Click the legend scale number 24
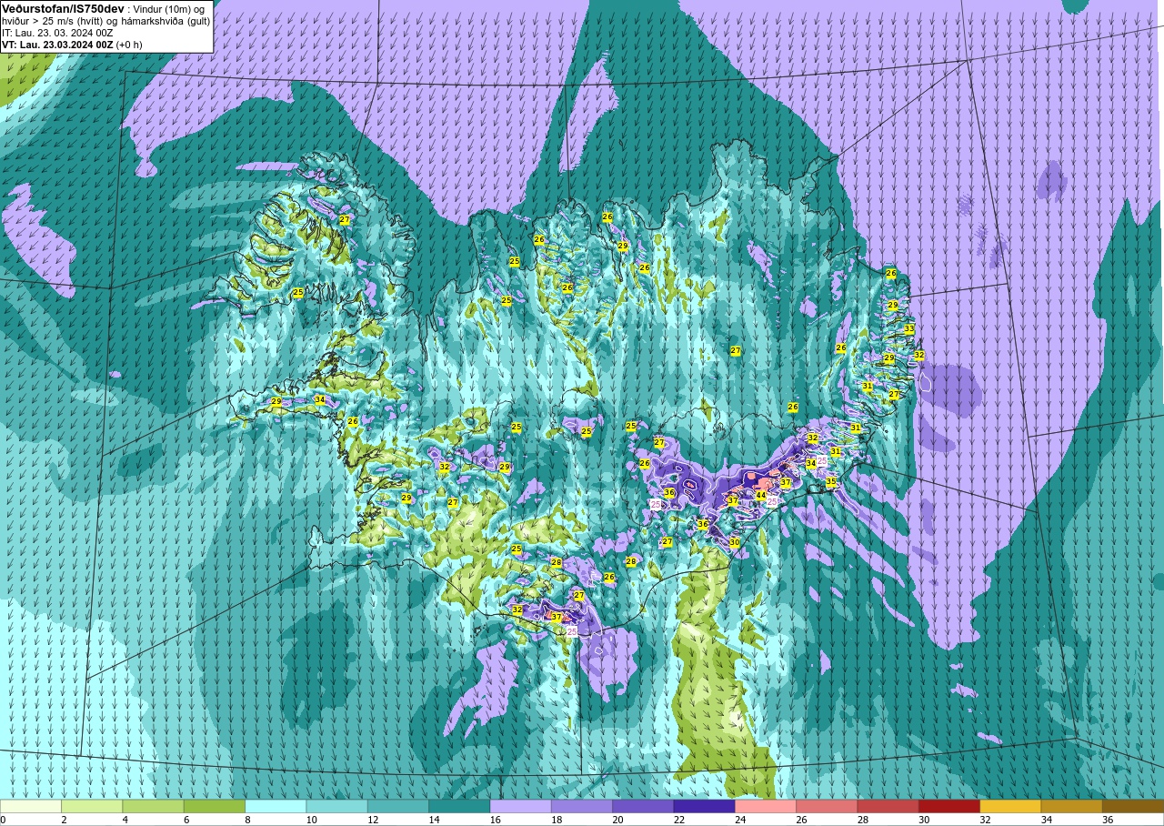 740,820
